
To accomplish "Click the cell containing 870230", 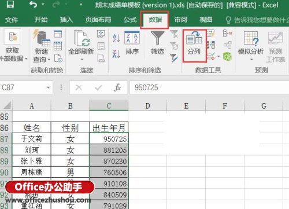I will tap(109, 161).
